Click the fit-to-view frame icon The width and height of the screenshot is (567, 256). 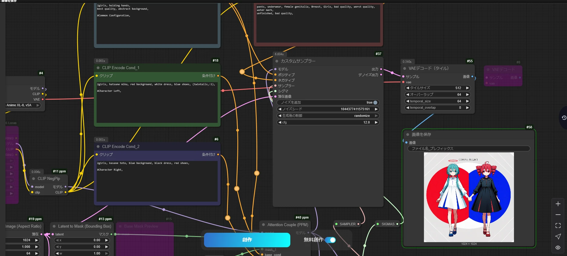pos(558,226)
